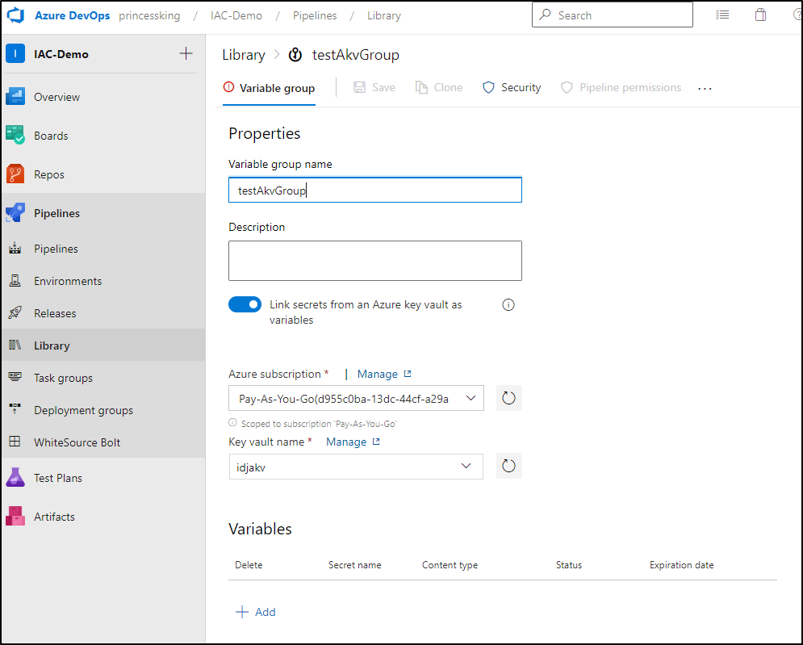Open Task groups in the sidebar
This screenshot has width=803, height=645.
click(103, 378)
